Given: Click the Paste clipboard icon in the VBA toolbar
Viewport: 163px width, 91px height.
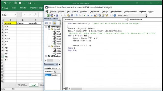Looking at the screenshot, I should point(69,15).
